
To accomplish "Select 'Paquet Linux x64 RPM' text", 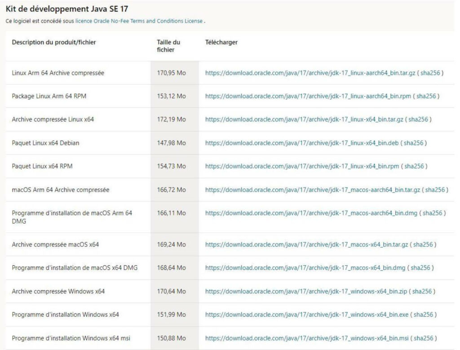I will point(42,166).
